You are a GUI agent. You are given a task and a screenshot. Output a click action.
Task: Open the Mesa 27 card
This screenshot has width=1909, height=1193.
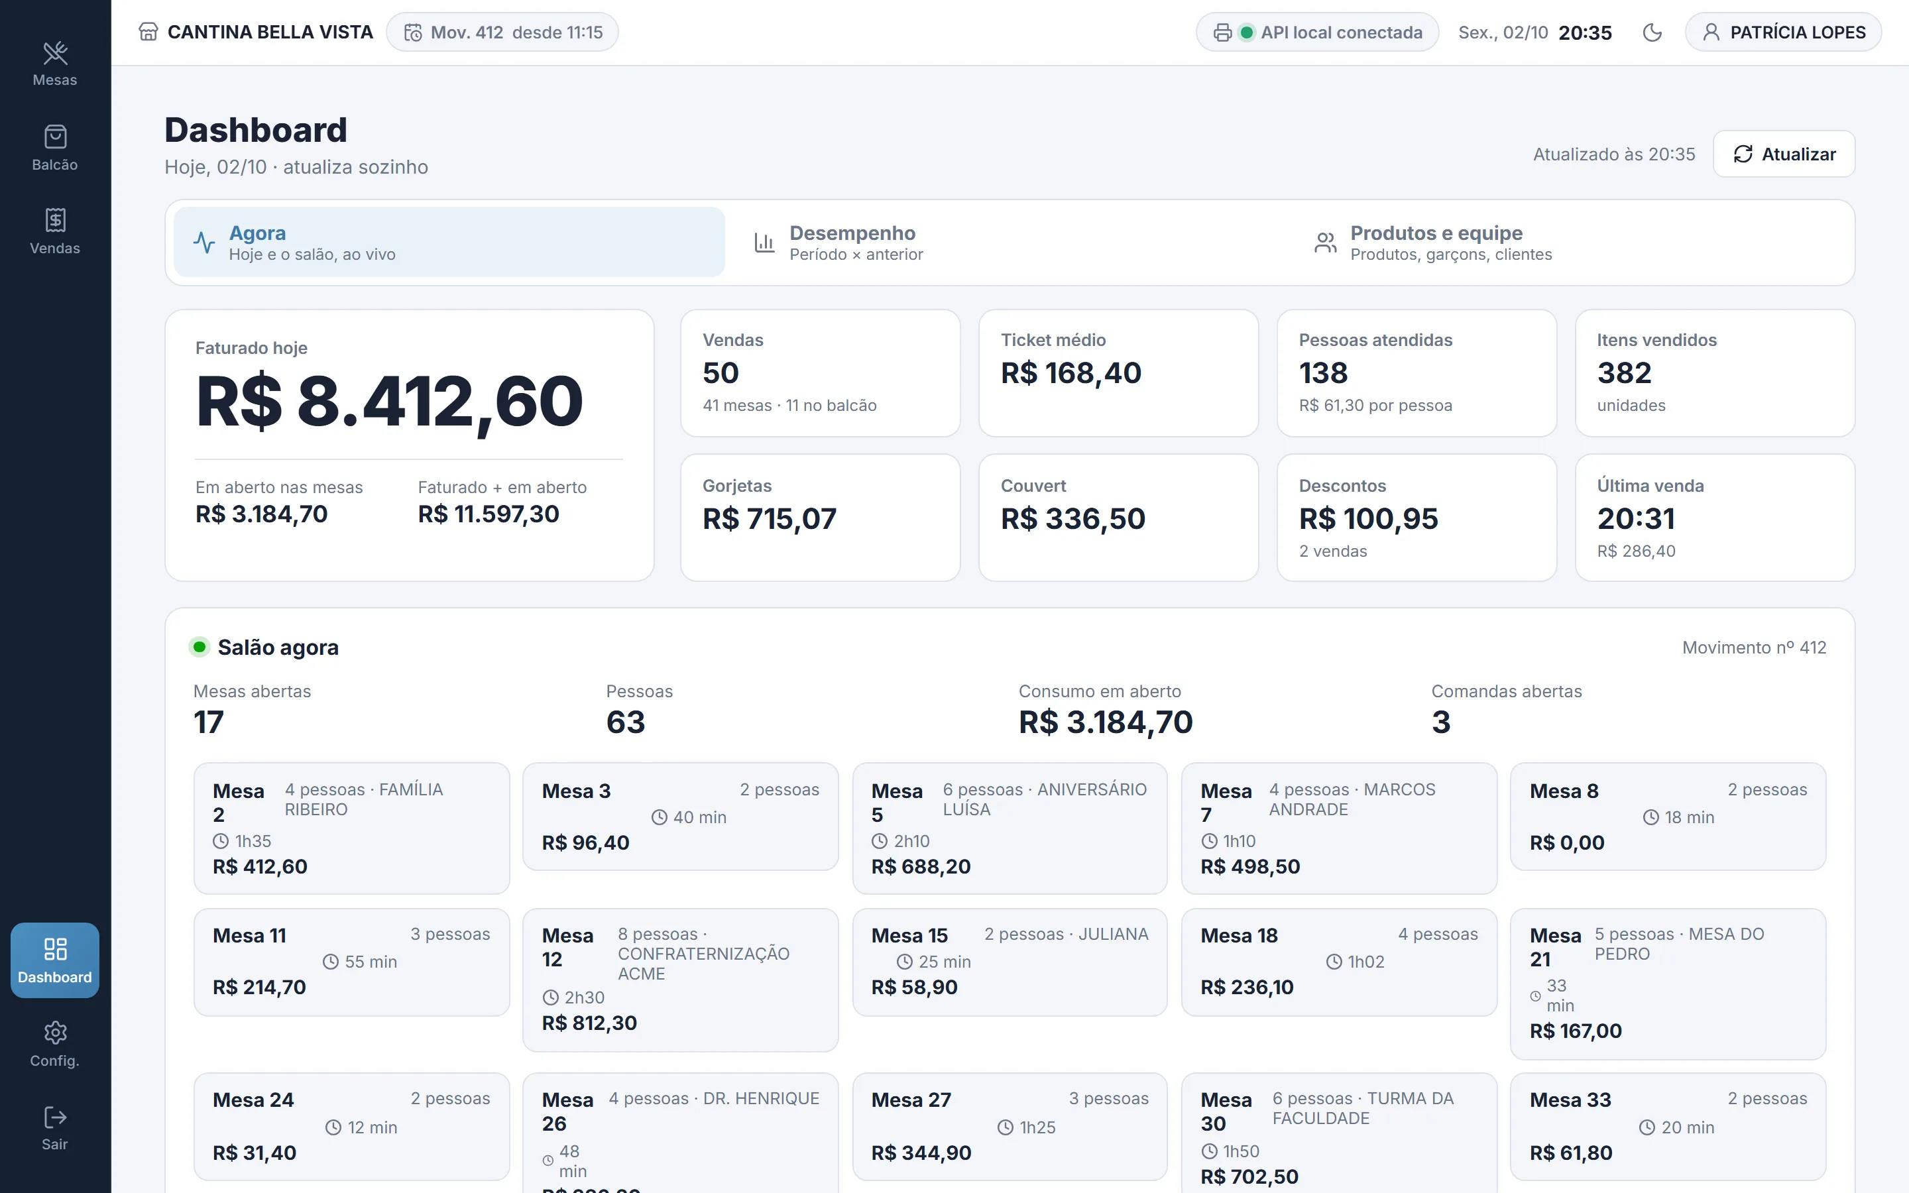tap(1010, 1127)
